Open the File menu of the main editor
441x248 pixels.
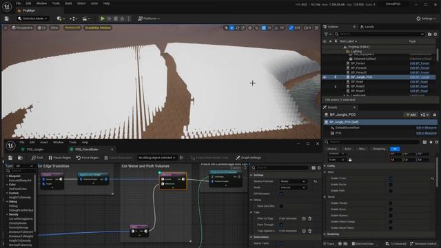click(x=19, y=3)
